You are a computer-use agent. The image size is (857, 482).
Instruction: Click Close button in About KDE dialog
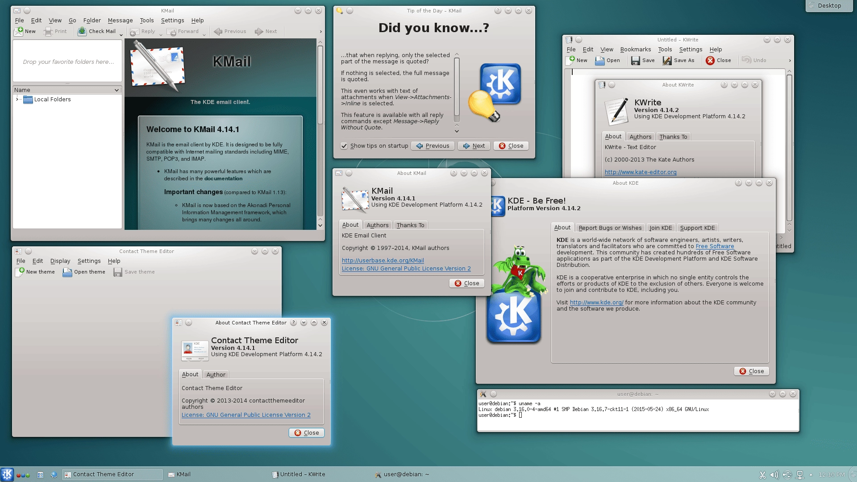(752, 371)
